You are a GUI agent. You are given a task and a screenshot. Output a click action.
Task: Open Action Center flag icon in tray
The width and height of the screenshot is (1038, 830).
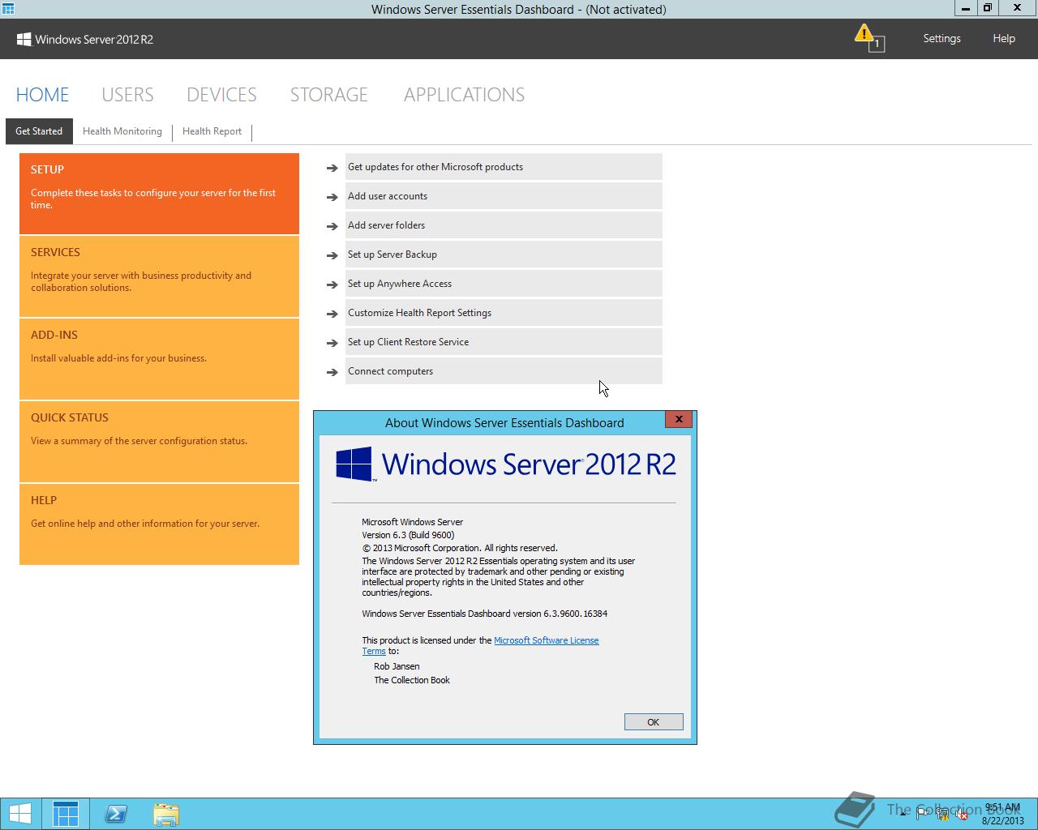[922, 814]
